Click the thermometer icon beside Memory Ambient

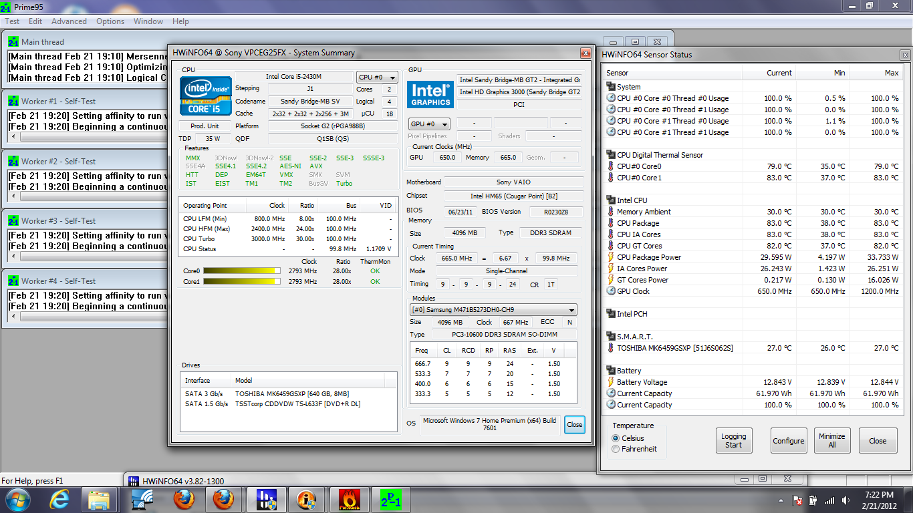coord(611,212)
